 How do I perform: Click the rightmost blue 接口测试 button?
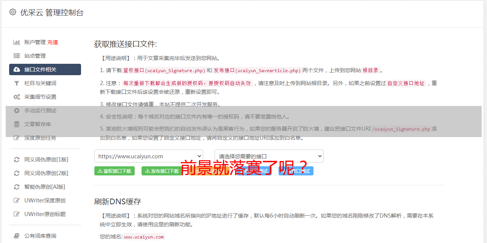coord(296,171)
